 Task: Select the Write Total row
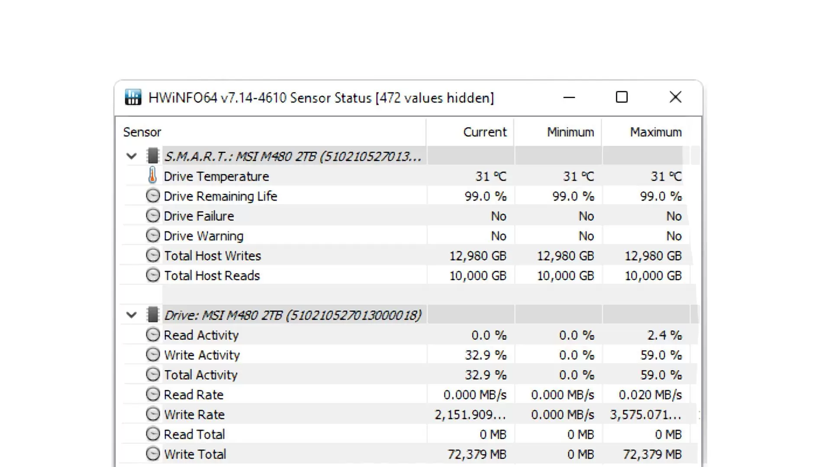pyautogui.click(x=195, y=454)
